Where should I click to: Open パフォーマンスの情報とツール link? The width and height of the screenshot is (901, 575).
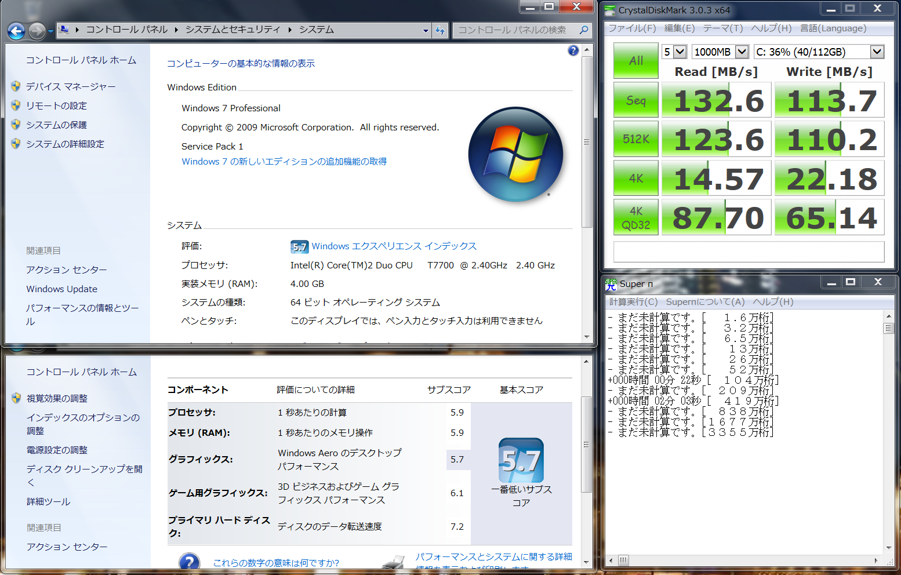pos(82,315)
